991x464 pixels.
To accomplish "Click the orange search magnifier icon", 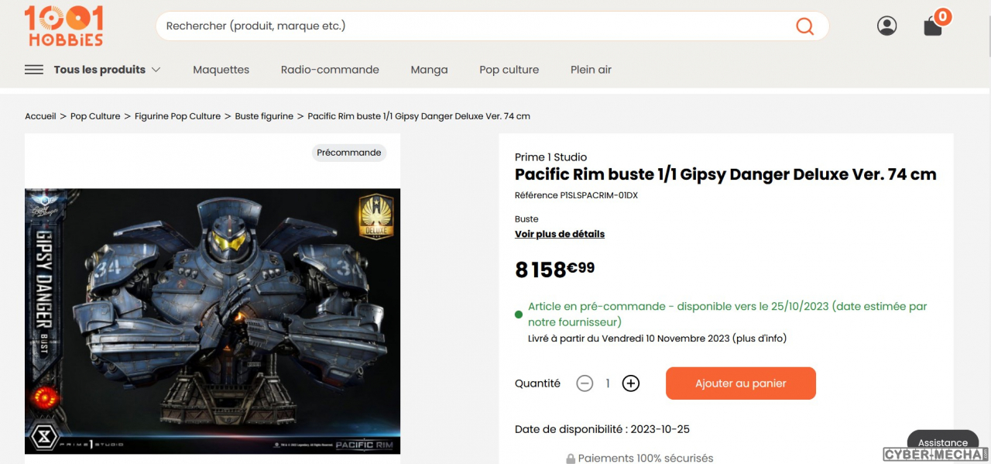I will point(804,26).
